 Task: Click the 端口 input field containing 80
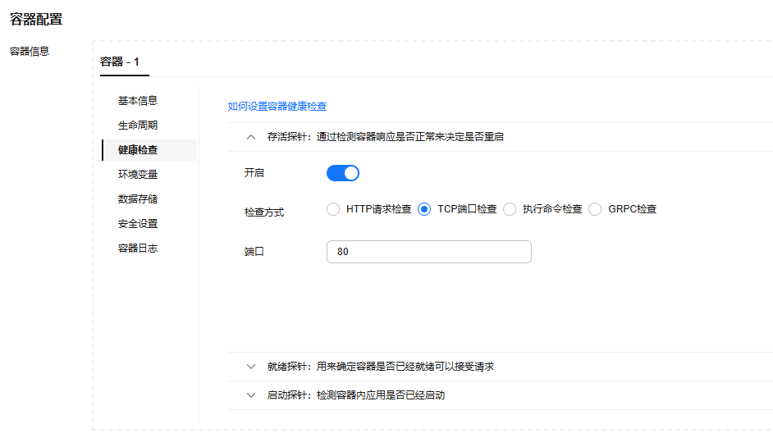429,252
